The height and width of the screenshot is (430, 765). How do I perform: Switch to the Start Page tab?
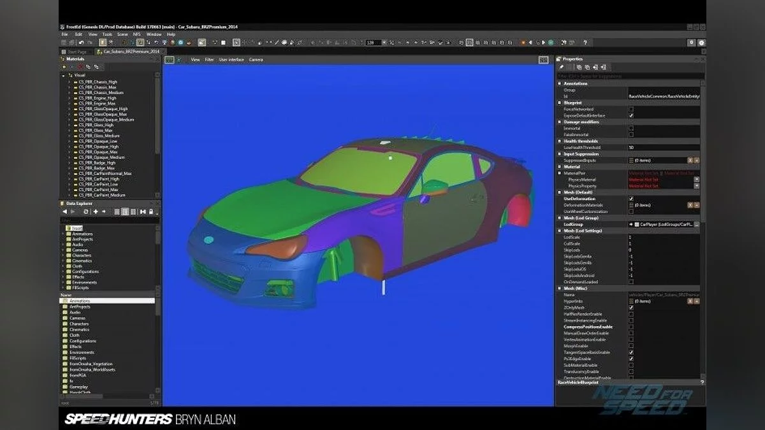tap(76, 51)
